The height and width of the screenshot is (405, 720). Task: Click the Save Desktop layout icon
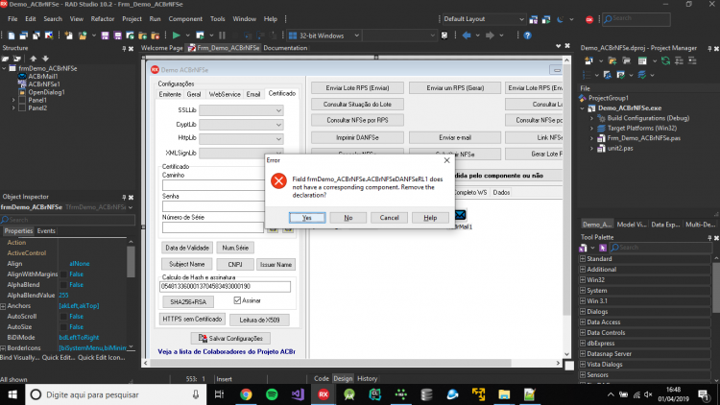534,19
